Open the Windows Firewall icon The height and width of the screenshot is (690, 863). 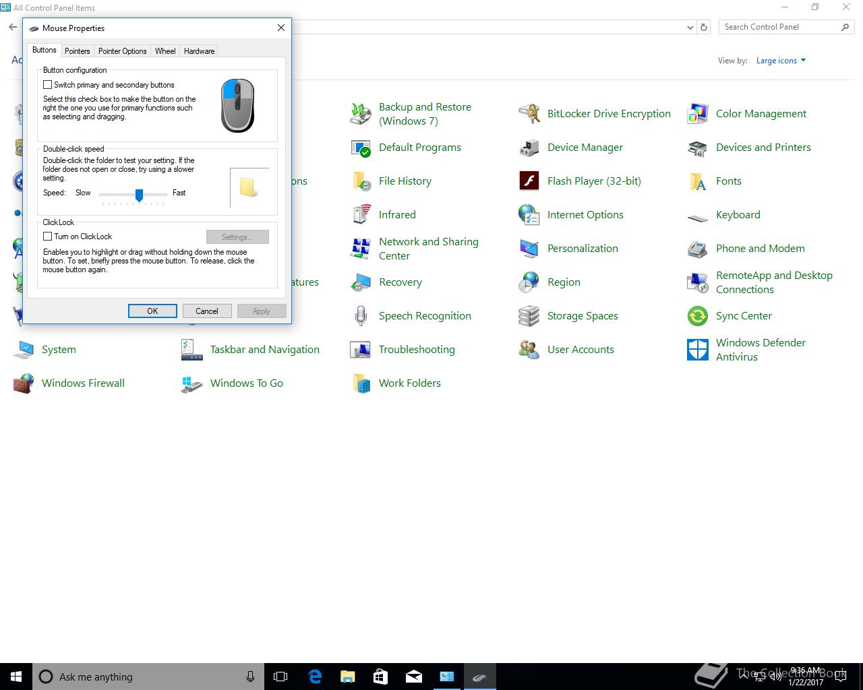tap(24, 383)
